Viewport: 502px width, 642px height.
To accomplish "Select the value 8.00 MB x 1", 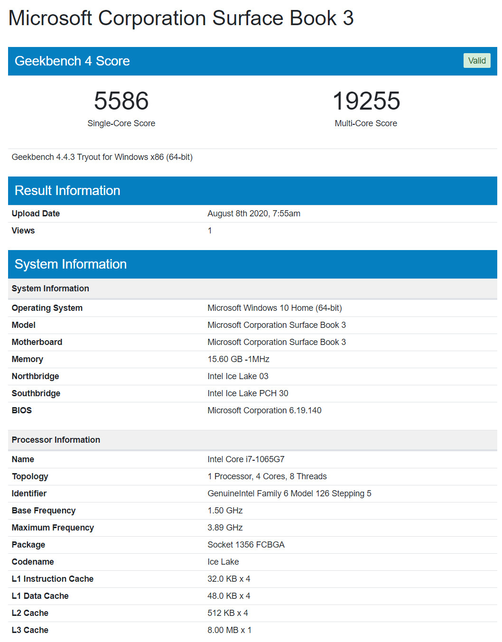I will [230, 630].
